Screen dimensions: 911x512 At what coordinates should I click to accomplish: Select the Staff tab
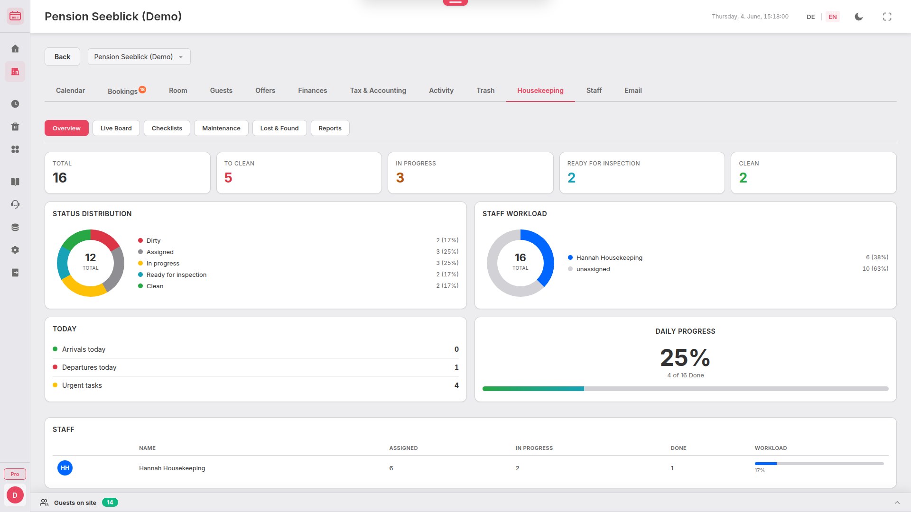pyautogui.click(x=594, y=91)
